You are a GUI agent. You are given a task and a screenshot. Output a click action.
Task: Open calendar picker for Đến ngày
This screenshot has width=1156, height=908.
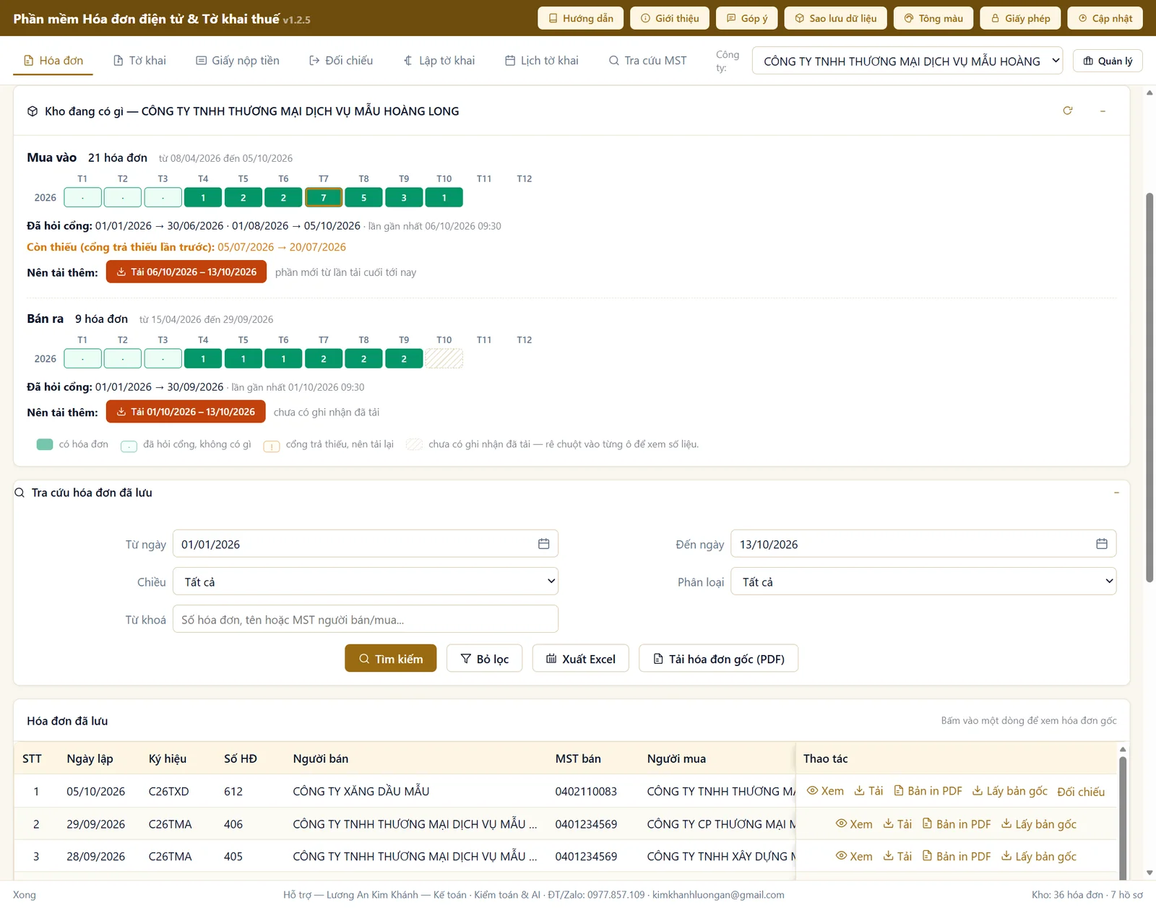pos(1101,544)
